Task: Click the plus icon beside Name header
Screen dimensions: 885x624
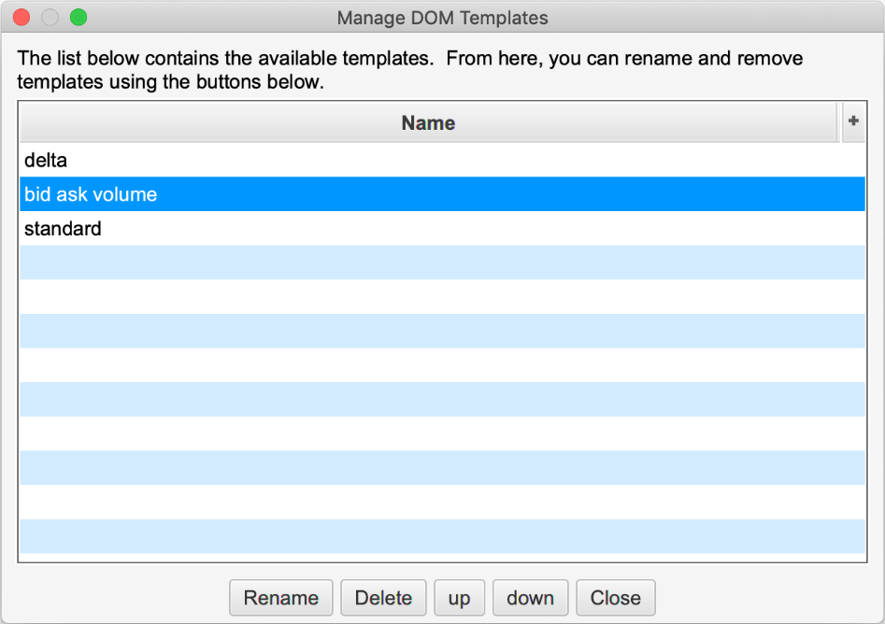Action: (x=852, y=122)
